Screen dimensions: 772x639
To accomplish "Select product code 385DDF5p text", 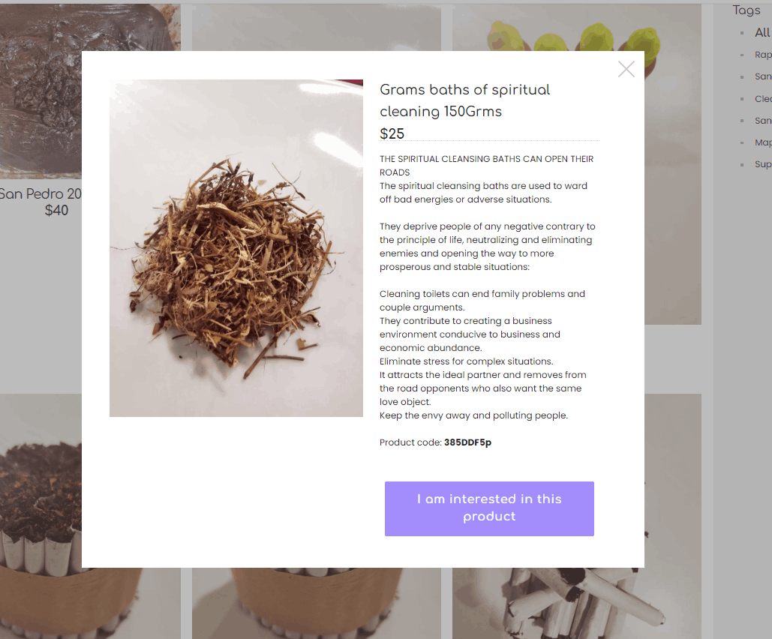I will pos(467,442).
